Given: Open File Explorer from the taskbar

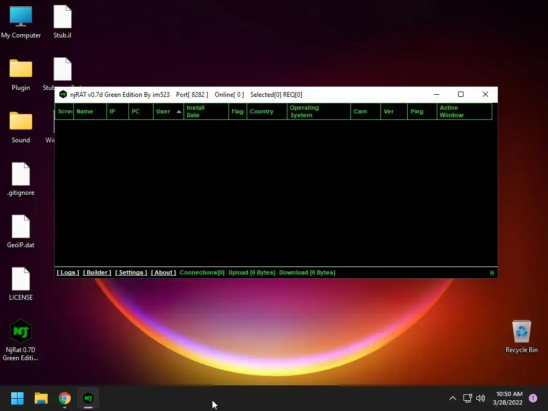Looking at the screenshot, I should click(x=41, y=398).
